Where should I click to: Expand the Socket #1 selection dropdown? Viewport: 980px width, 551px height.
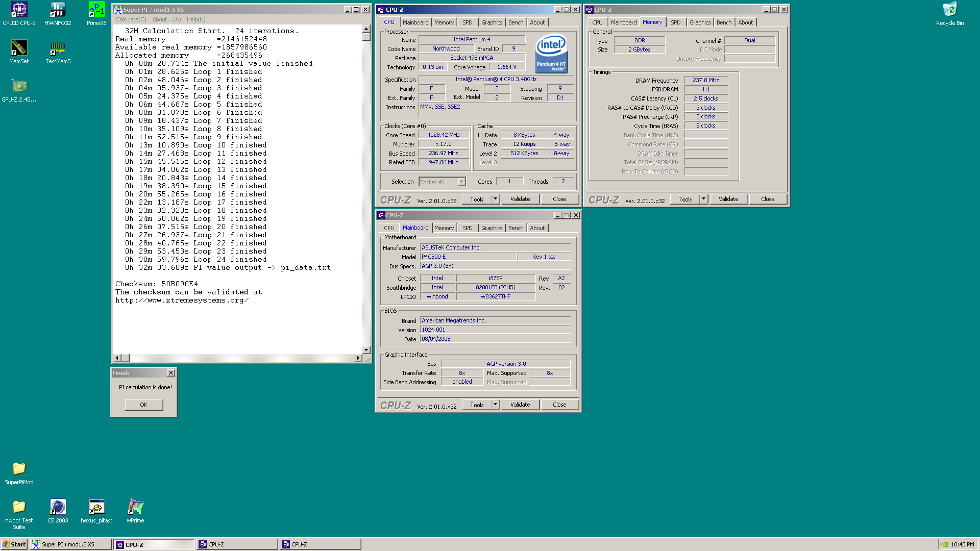click(x=461, y=182)
